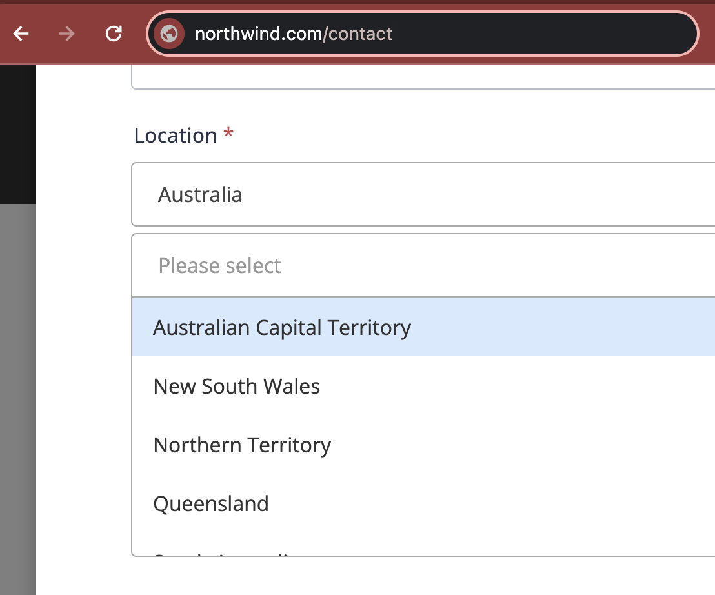Image resolution: width=715 pixels, height=595 pixels.
Task: Click the grayed-out forward navigation arrow
Action: point(66,34)
